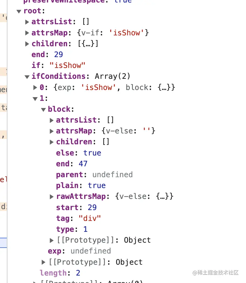Click the 'rawAttrsMap' property name
Screen dimensions: 246x283
81,196
